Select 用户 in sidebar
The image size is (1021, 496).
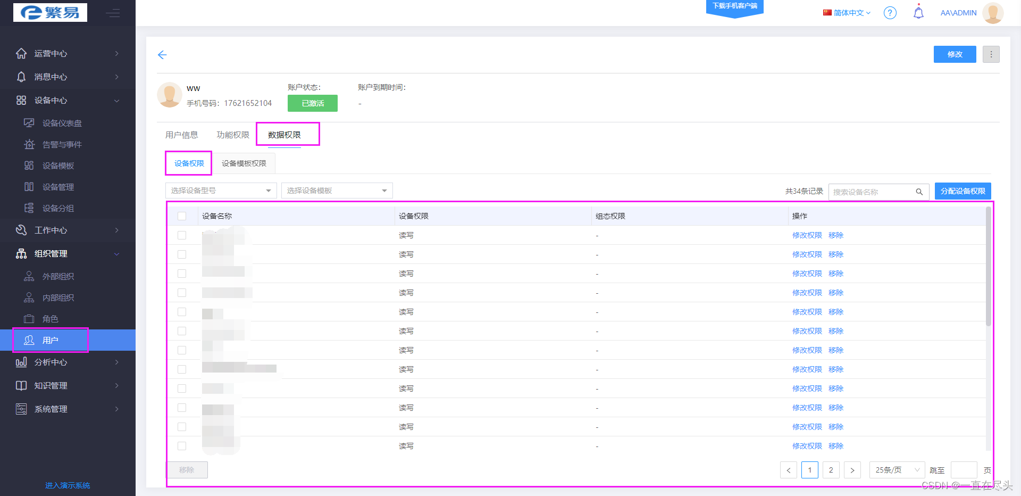68,340
